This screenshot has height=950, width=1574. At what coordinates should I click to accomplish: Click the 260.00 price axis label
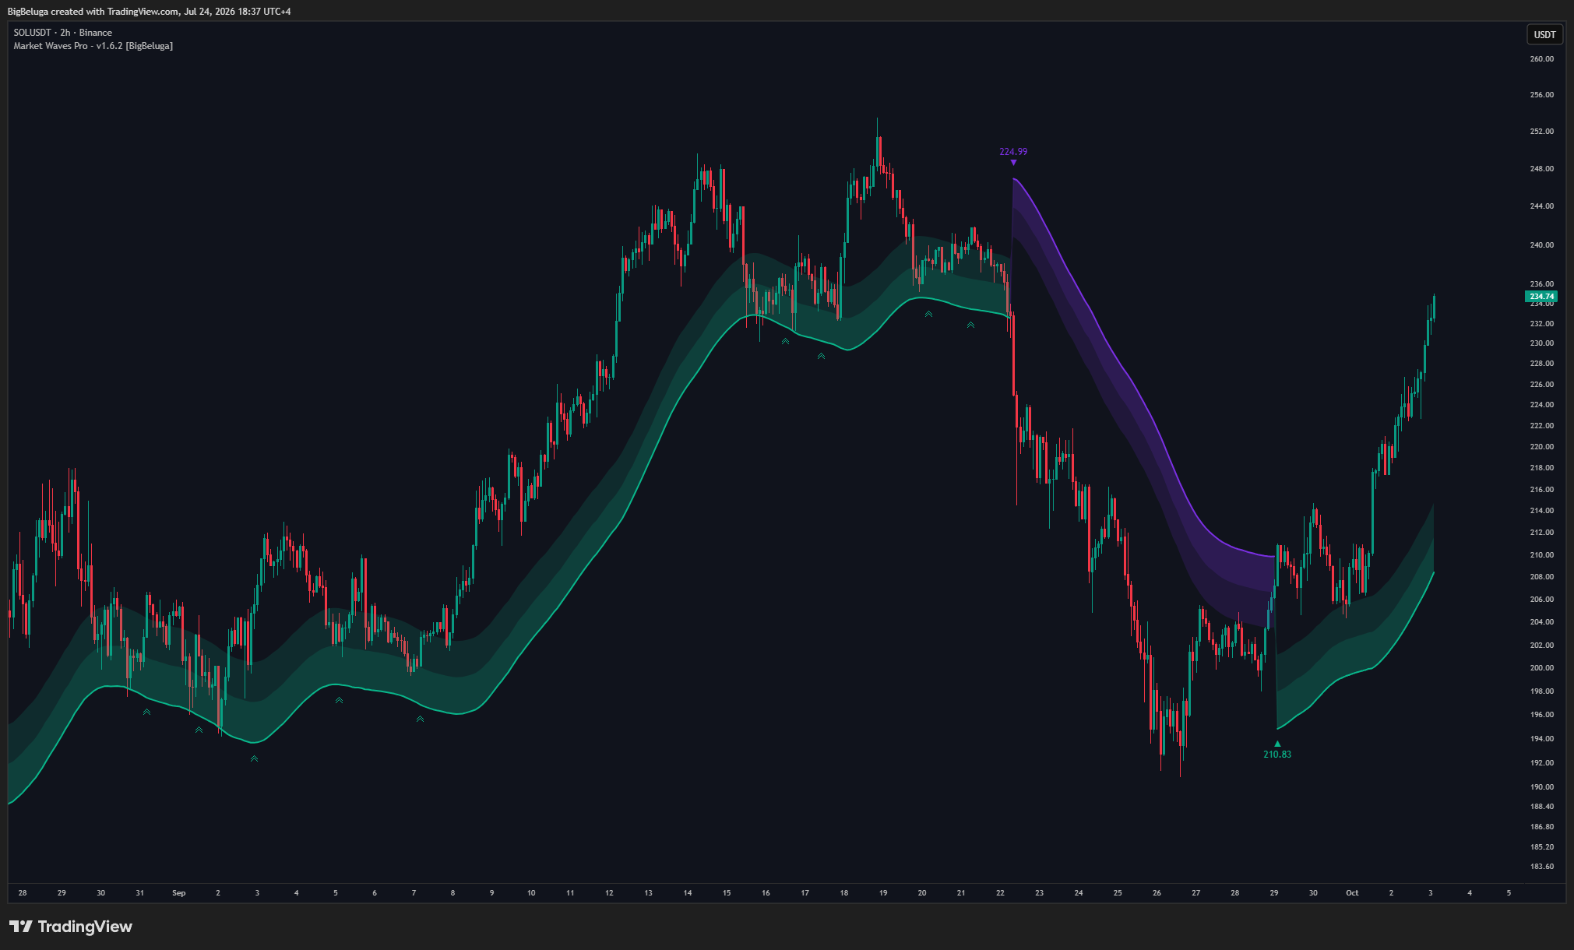tap(1541, 59)
